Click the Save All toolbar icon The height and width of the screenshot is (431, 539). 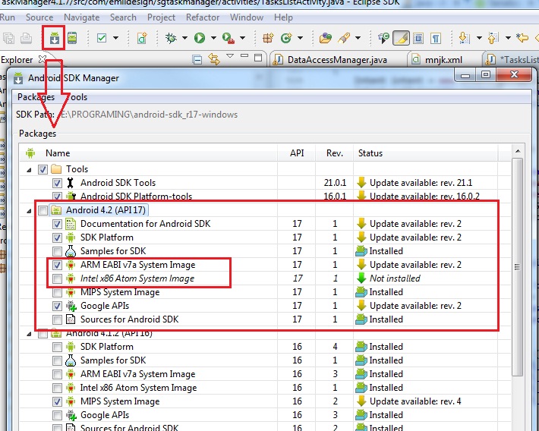click(x=8, y=38)
